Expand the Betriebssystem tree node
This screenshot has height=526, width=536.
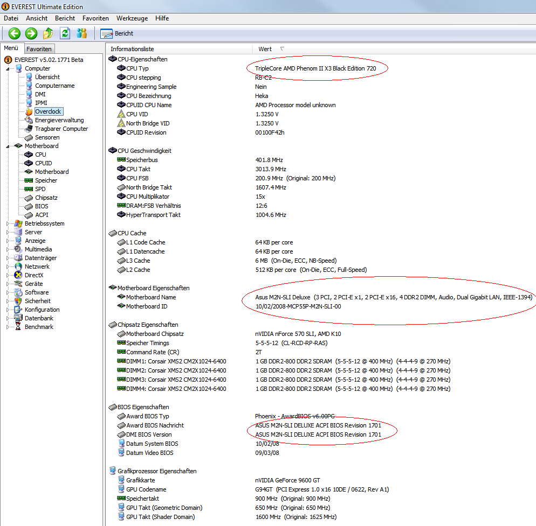point(8,223)
